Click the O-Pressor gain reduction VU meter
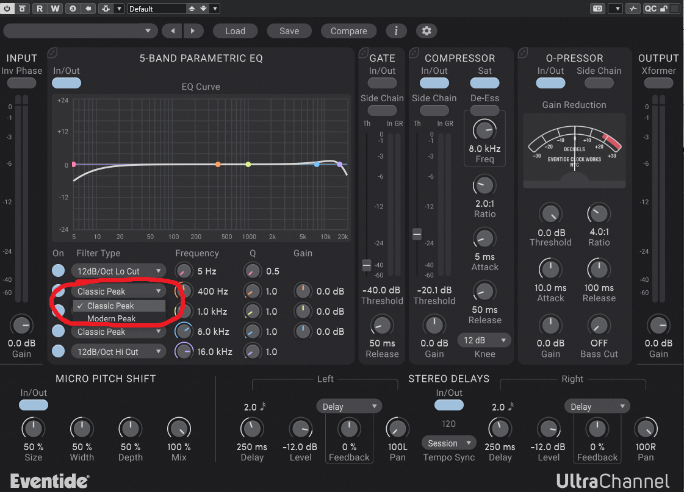The image size is (684, 494). click(x=574, y=151)
